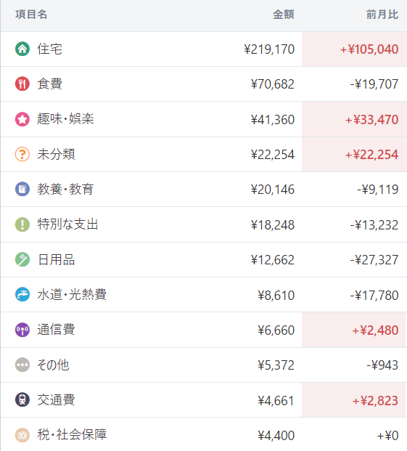The image size is (407, 451).
Task: Click the coin 税・社会保障 icon
Action: coord(22,435)
